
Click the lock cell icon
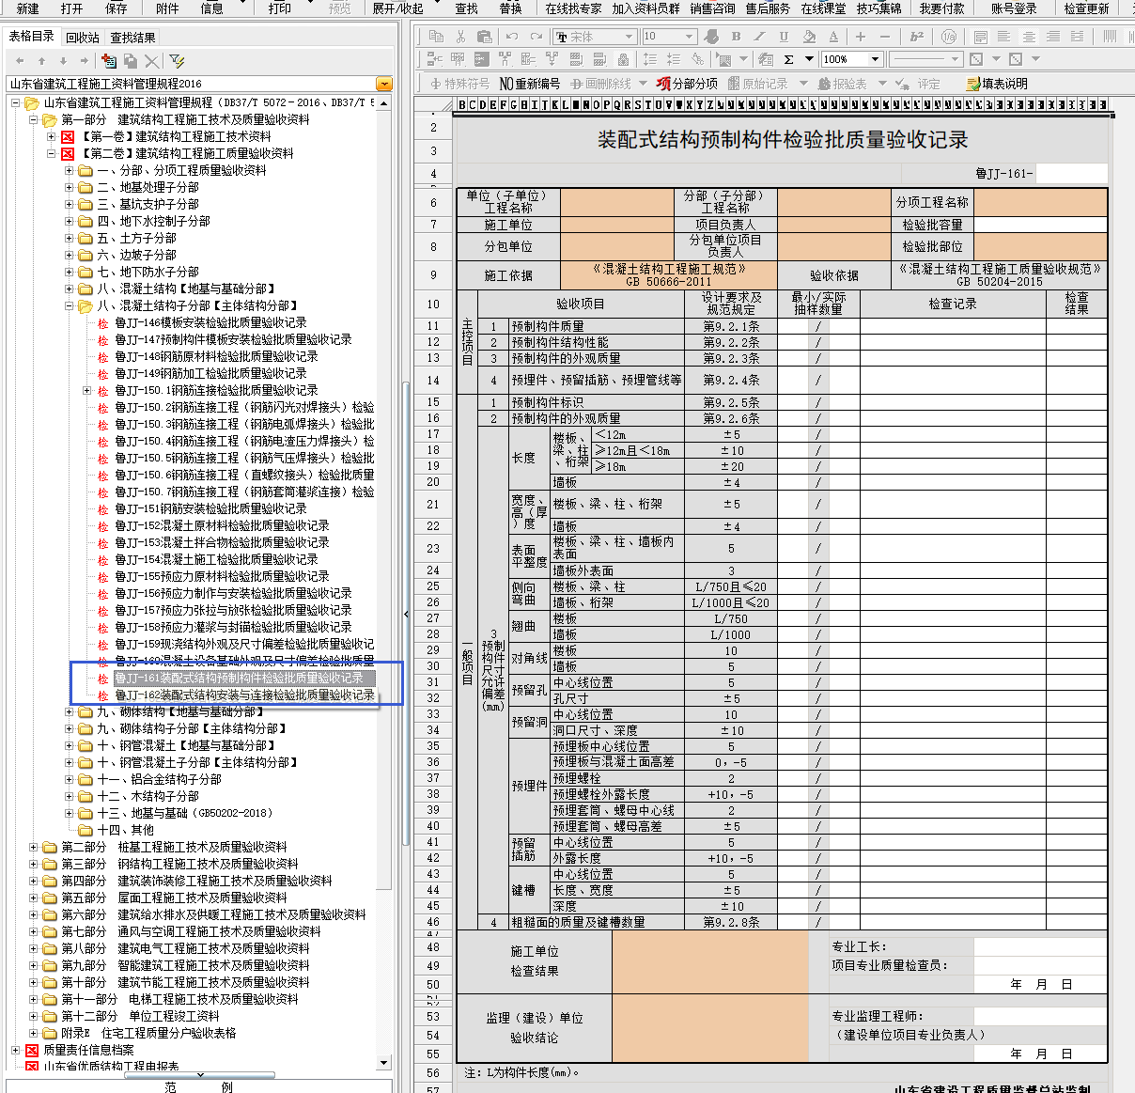coord(623,58)
